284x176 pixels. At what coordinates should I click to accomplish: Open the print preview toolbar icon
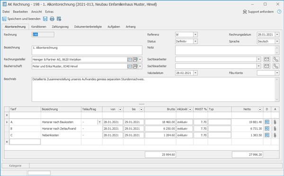click(59, 19)
